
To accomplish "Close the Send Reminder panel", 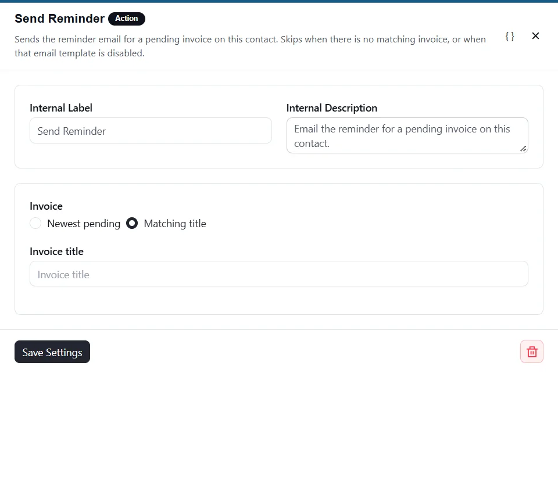I will (x=535, y=36).
